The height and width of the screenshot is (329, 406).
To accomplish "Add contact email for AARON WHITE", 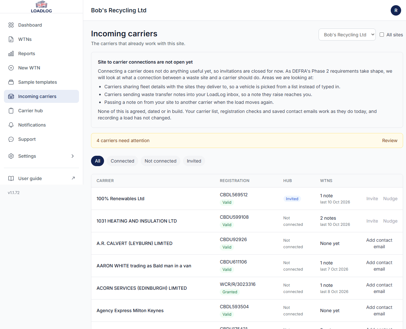I will pos(379,266).
